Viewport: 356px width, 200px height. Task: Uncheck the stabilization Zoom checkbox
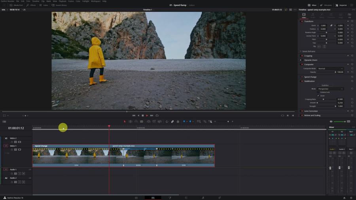coord(318,96)
